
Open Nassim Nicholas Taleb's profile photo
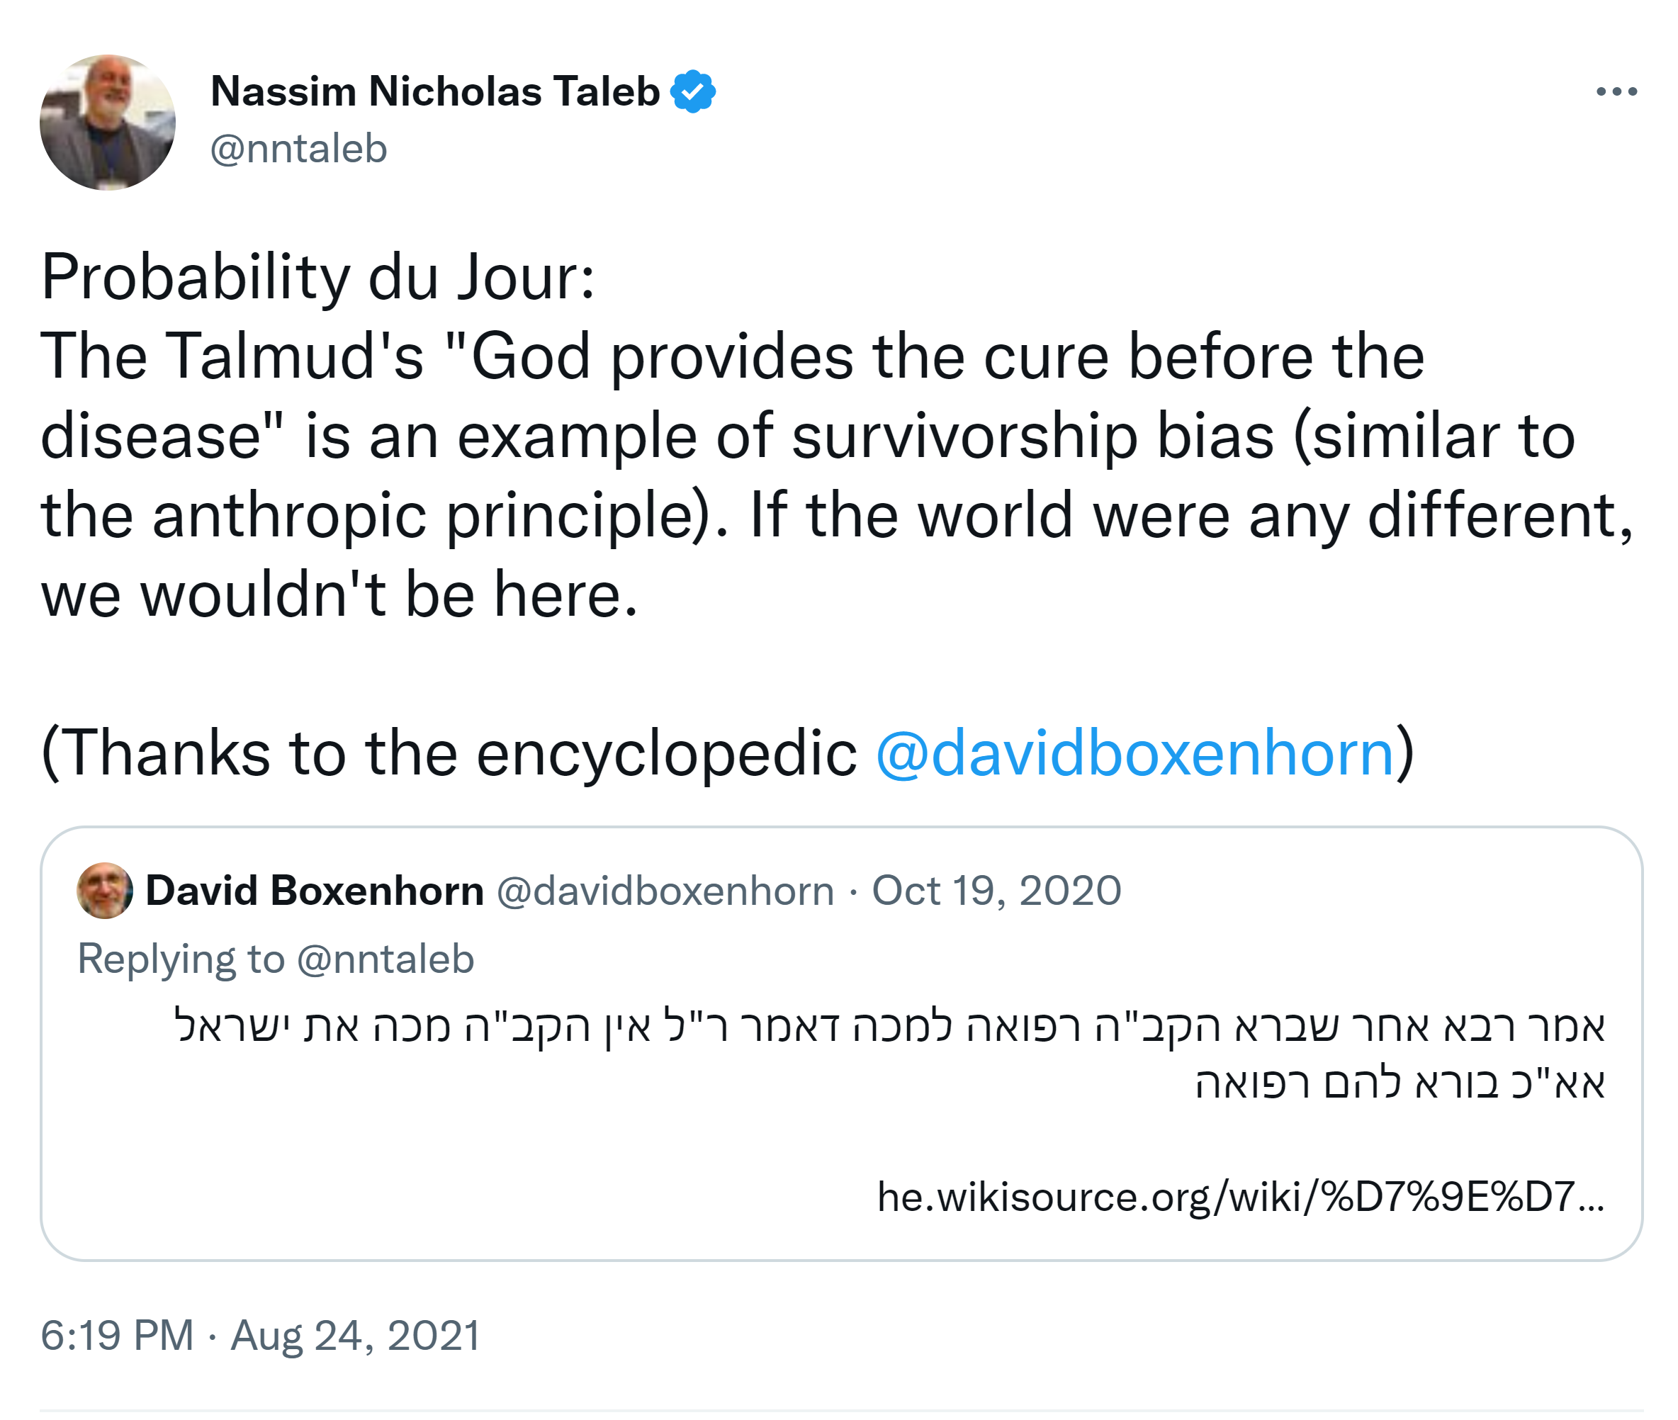[108, 123]
